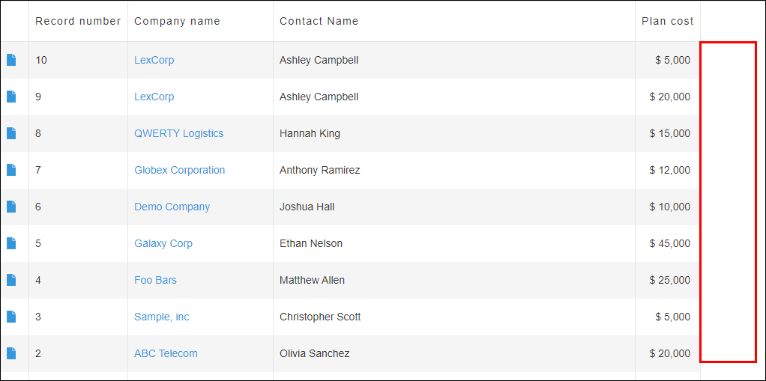Image resolution: width=766 pixels, height=381 pixels.
Task: Select the Contact Name column header
Action: tap(319, 21)
